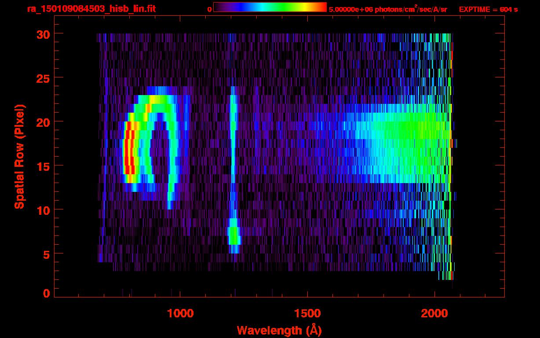Click the y-axis tick label 25
Screen dimensions: 540x338
point(43,78)
